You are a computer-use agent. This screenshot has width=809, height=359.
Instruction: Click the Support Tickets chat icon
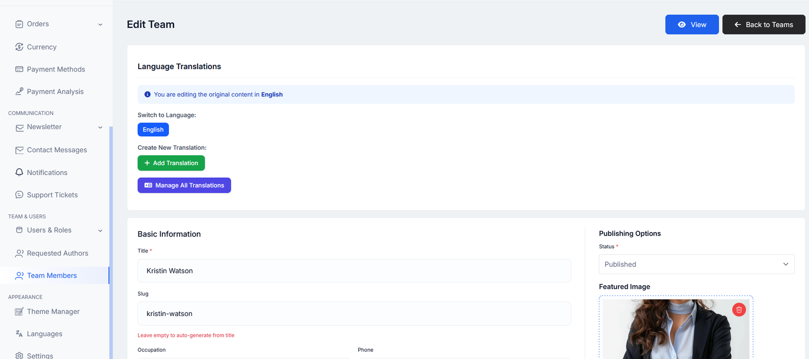point(19,195)
